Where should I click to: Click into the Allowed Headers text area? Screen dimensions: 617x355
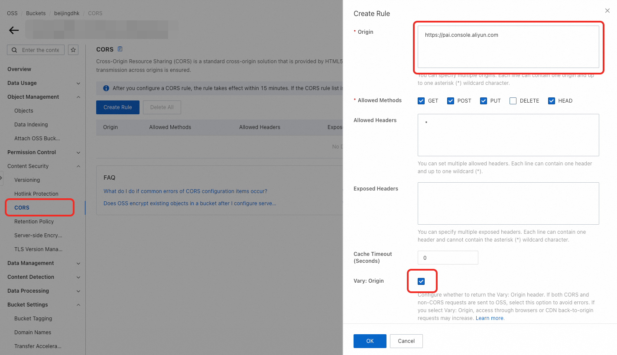(508, 135)
